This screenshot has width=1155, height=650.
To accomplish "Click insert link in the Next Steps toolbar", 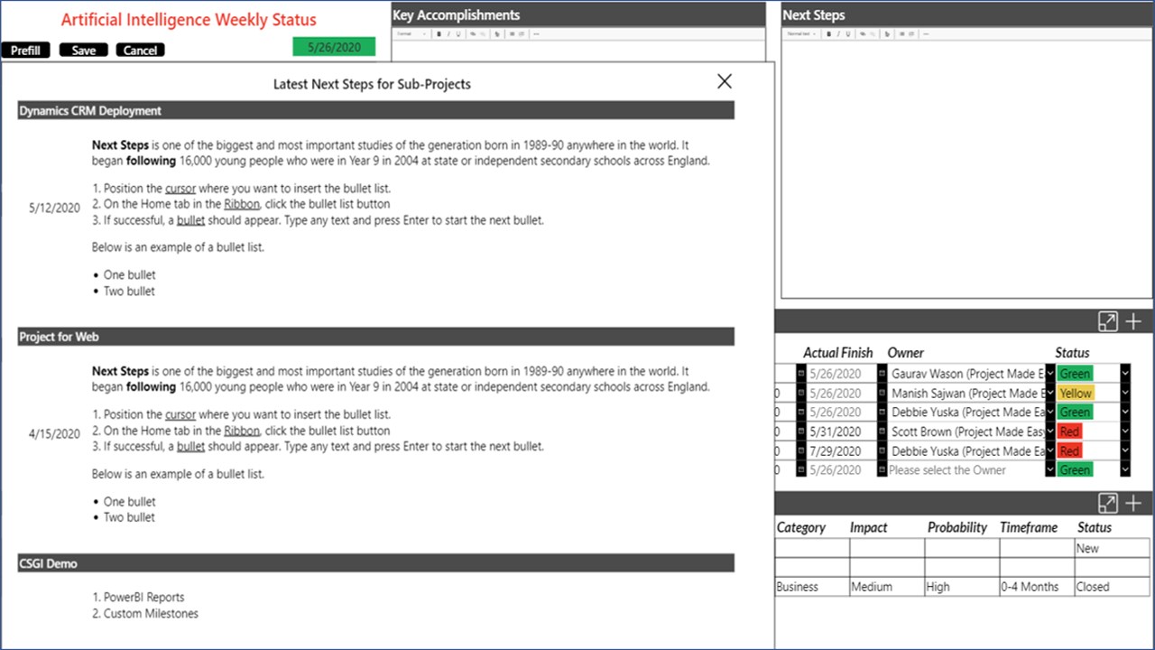I will [863, 34].
